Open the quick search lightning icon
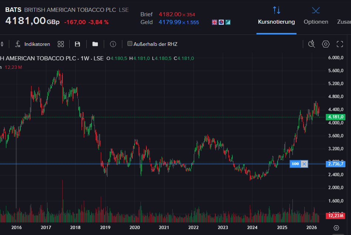The height and width of the screenshot is (235, 351). pyautogui.click(x=312, y=44)
